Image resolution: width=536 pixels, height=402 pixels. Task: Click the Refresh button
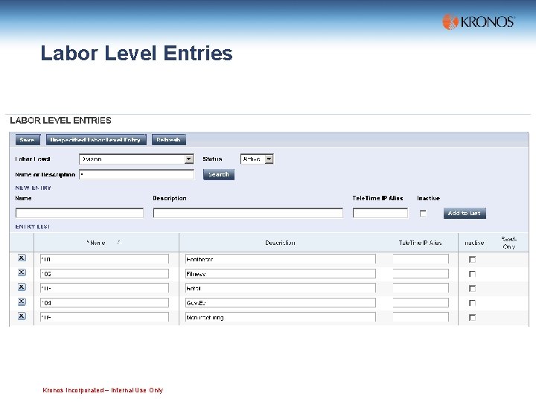pos(168,140)
